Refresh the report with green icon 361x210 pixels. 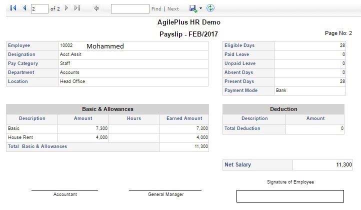[210, 8]
